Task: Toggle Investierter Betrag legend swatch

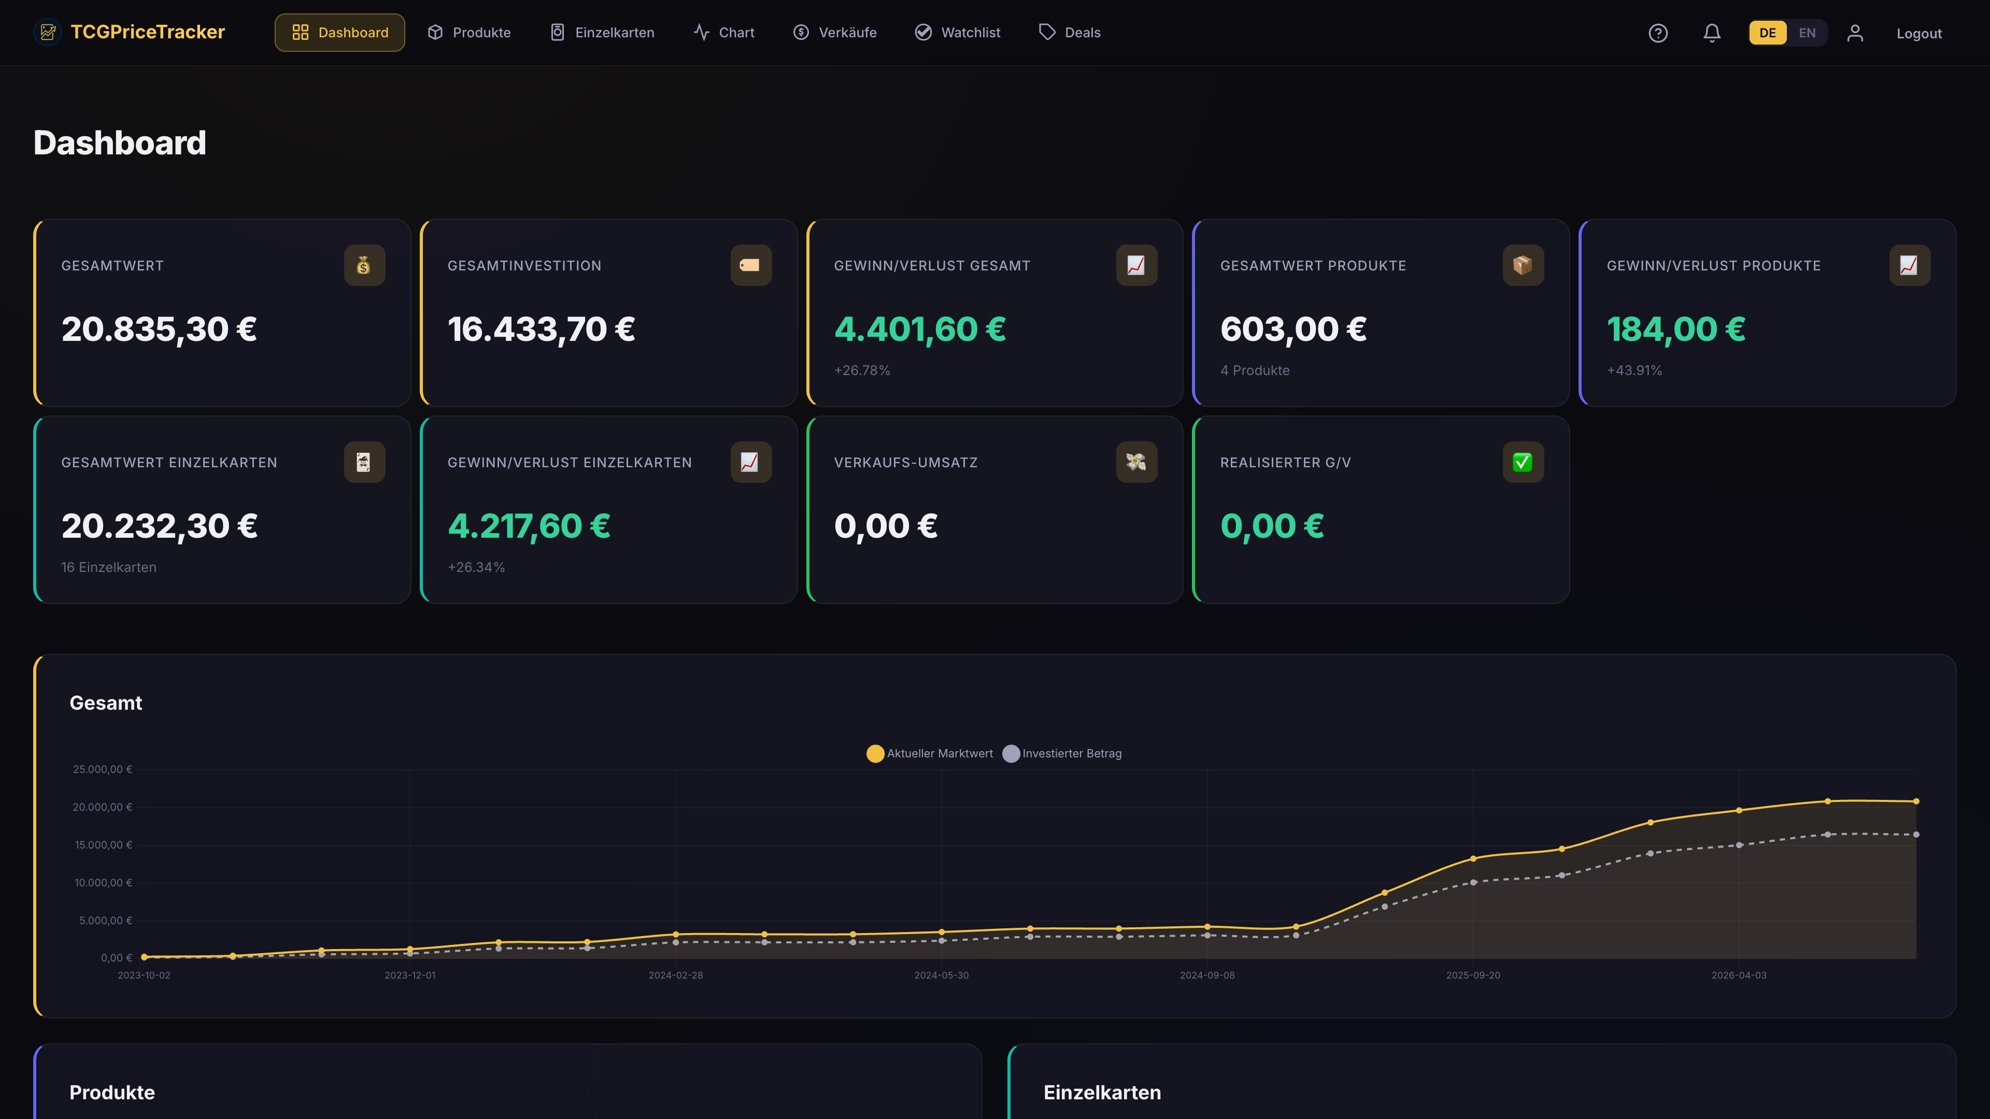Action: [1011, 754]
